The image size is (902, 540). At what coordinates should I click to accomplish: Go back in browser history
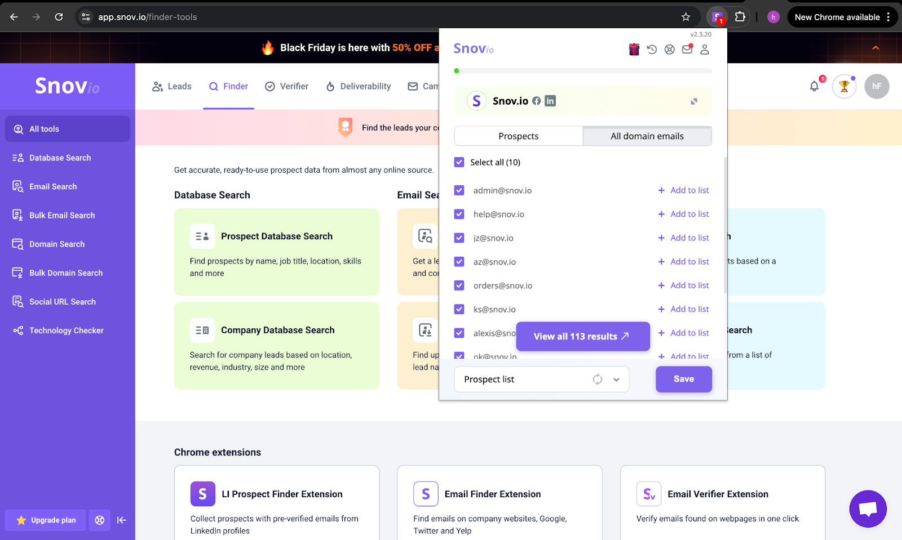14,17
